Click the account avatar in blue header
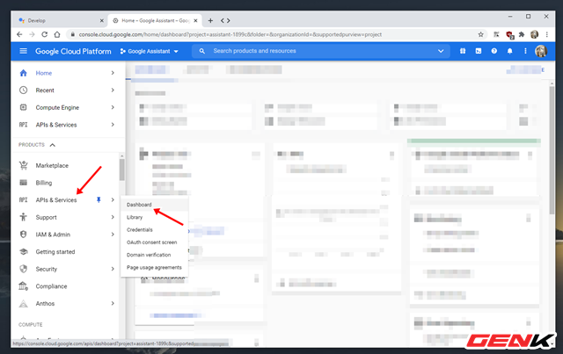563x354 pixels. pos(541,51)
